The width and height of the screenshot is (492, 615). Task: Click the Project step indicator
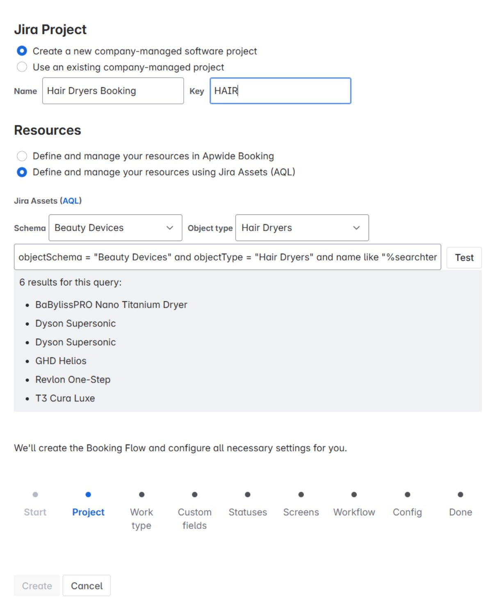pyautogui.click(x=88, y=494)
